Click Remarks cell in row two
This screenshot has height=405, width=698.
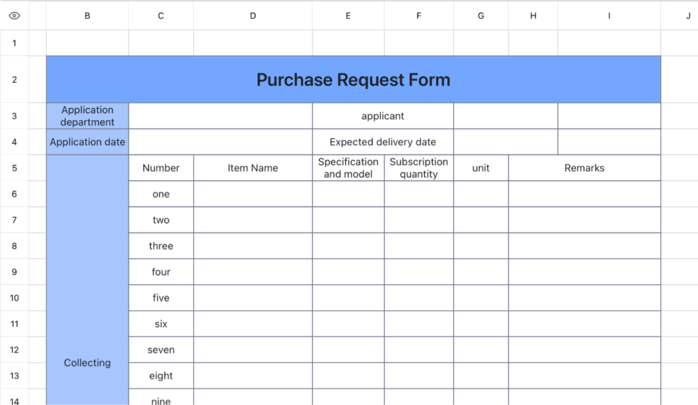click(584, 220)
